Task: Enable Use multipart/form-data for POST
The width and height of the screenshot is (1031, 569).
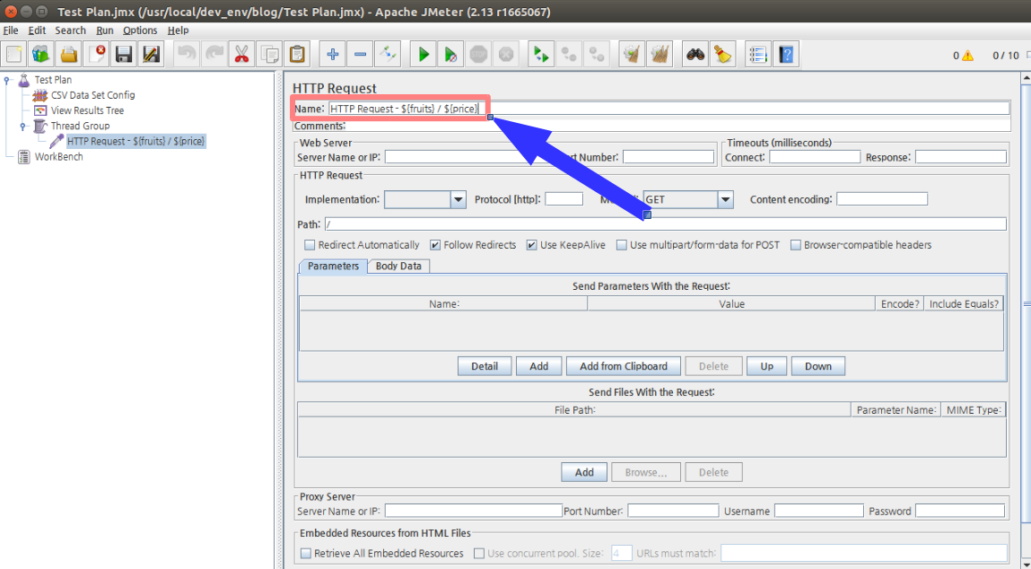Action: coord(621,245)
